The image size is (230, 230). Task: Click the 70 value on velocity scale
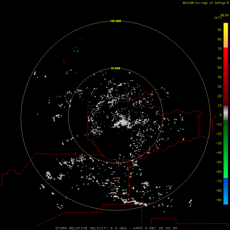pyautogui.click(x=220, y=49)
